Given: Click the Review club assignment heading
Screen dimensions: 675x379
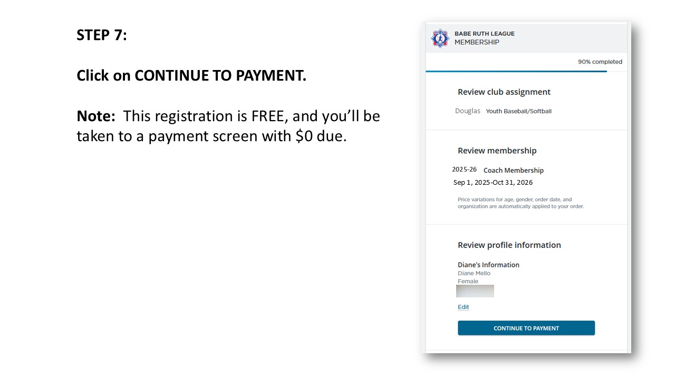Looking at the screenshot, I should [x=504, y=92].
